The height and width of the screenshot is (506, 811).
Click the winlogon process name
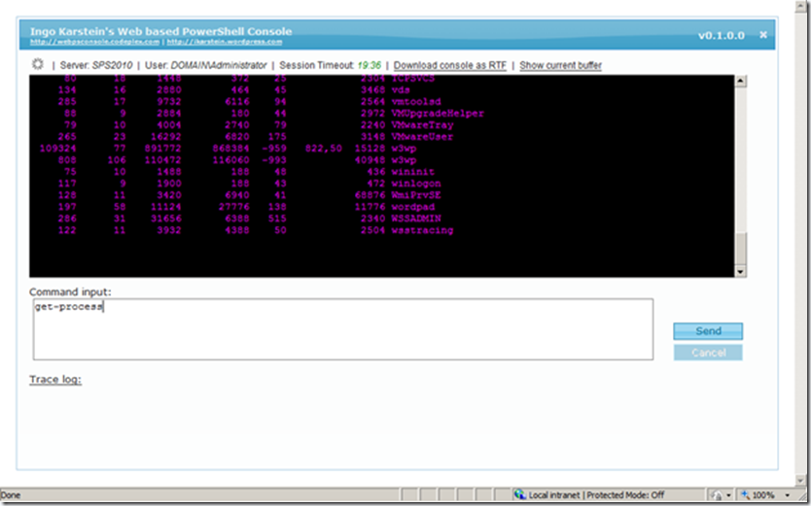[416, 184]
